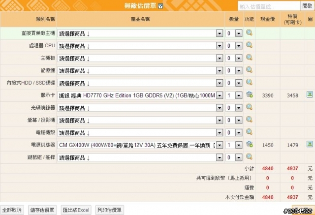Click magnifier icon in 記憶體 row

pos(249,70)
